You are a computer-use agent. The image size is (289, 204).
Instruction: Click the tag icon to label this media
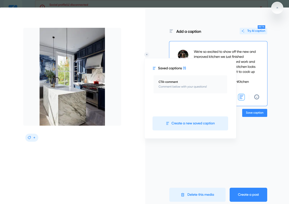coord(29,137)
